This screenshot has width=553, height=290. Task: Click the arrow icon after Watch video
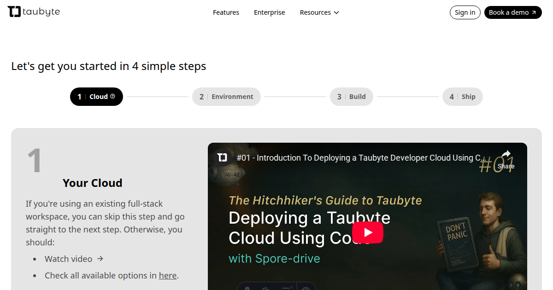point(100,259)
